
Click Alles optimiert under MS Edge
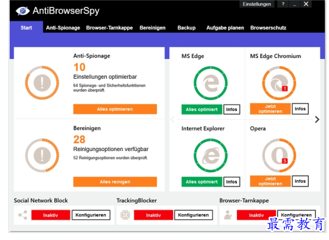[202, 109]
